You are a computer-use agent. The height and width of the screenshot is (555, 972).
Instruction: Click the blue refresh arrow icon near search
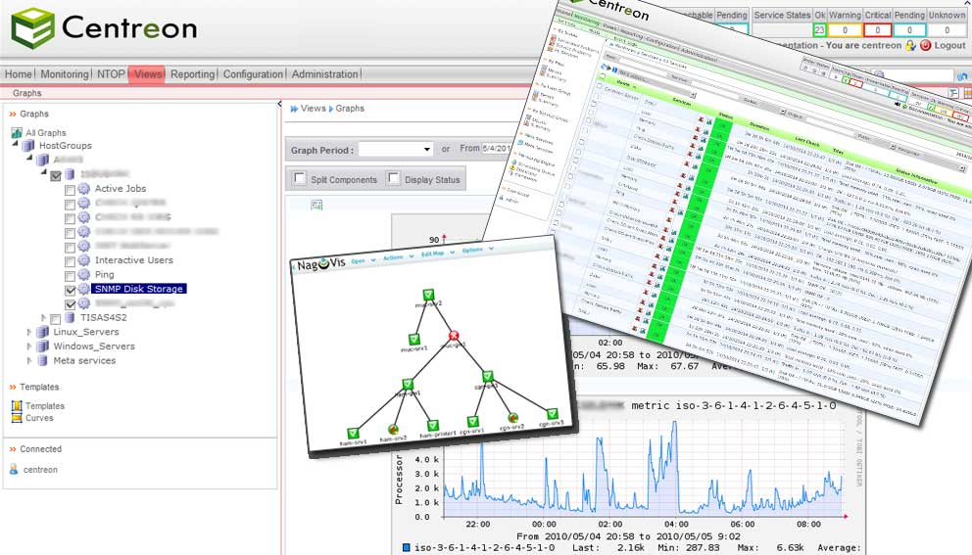click(962, 76)
